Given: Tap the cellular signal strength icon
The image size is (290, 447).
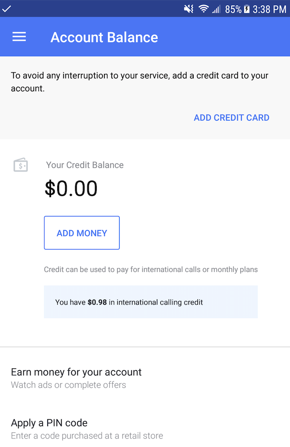Looking at the screenshot, I should click(216, 9).
